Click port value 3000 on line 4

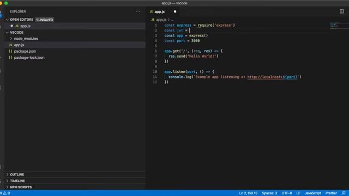195,41
